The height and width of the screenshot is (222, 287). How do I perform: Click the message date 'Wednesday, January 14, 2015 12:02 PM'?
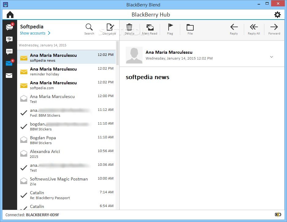179,58
